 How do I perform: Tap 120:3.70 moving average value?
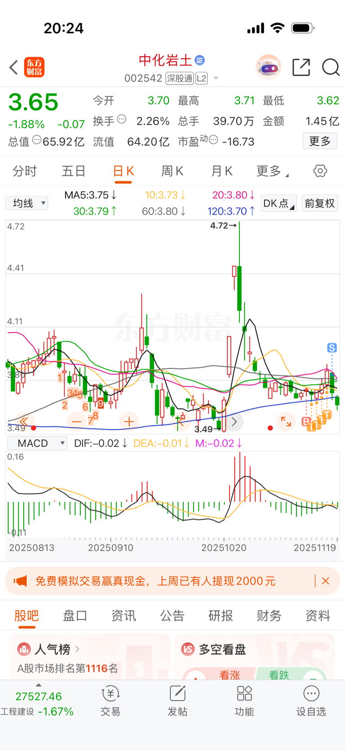231,211
